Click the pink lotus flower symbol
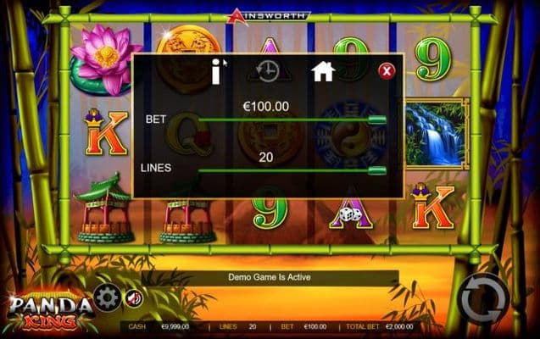 (x=105, y=59)
